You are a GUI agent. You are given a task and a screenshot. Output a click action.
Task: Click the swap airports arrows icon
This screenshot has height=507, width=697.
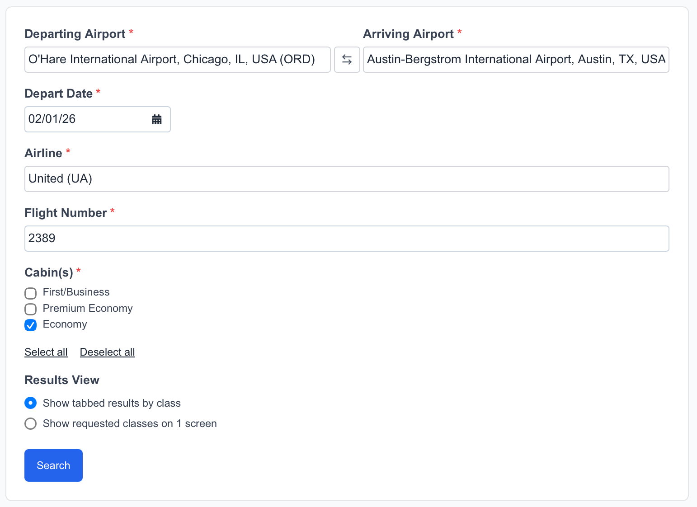pyautogui.click(x=347, y=59)
